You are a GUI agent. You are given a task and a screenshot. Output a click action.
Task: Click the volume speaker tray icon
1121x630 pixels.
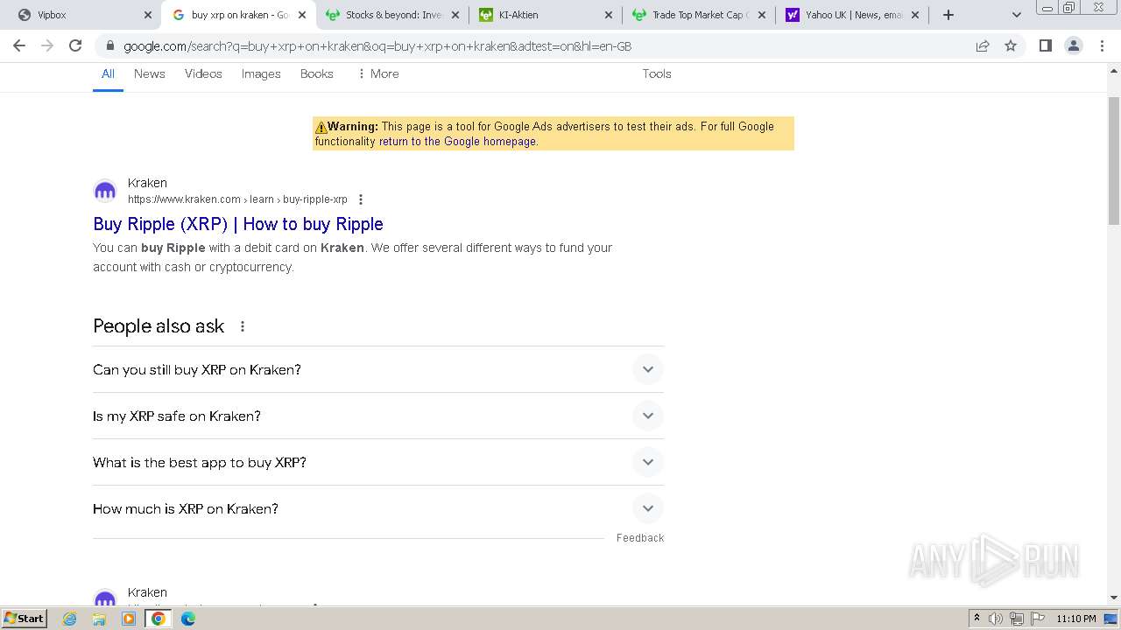pyautogui.click(x=996, y=619)
